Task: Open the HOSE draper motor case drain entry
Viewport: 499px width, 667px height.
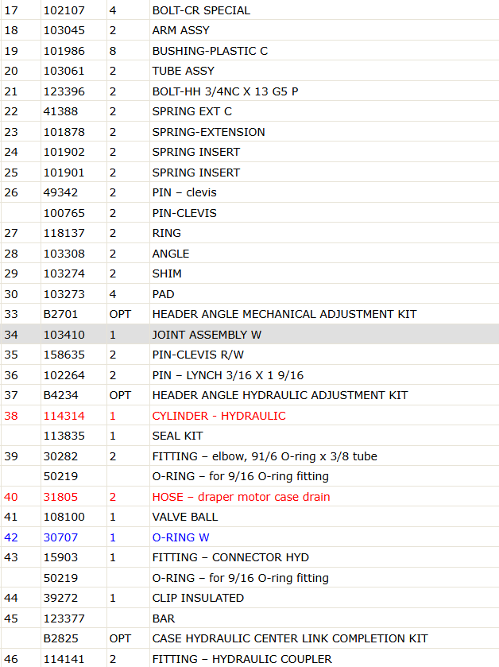Action: pos(241,497)
